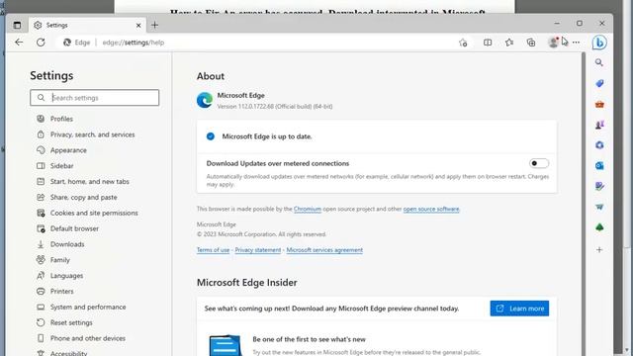Reload the settings page
The width and height of the screenshot is (633, 356).
click(41, 43)
